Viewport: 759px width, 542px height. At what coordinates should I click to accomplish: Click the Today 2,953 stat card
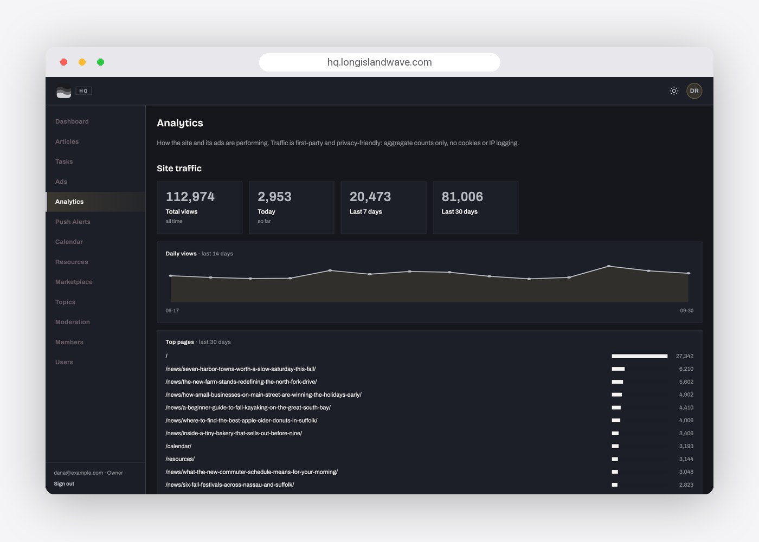click(292, 208)
